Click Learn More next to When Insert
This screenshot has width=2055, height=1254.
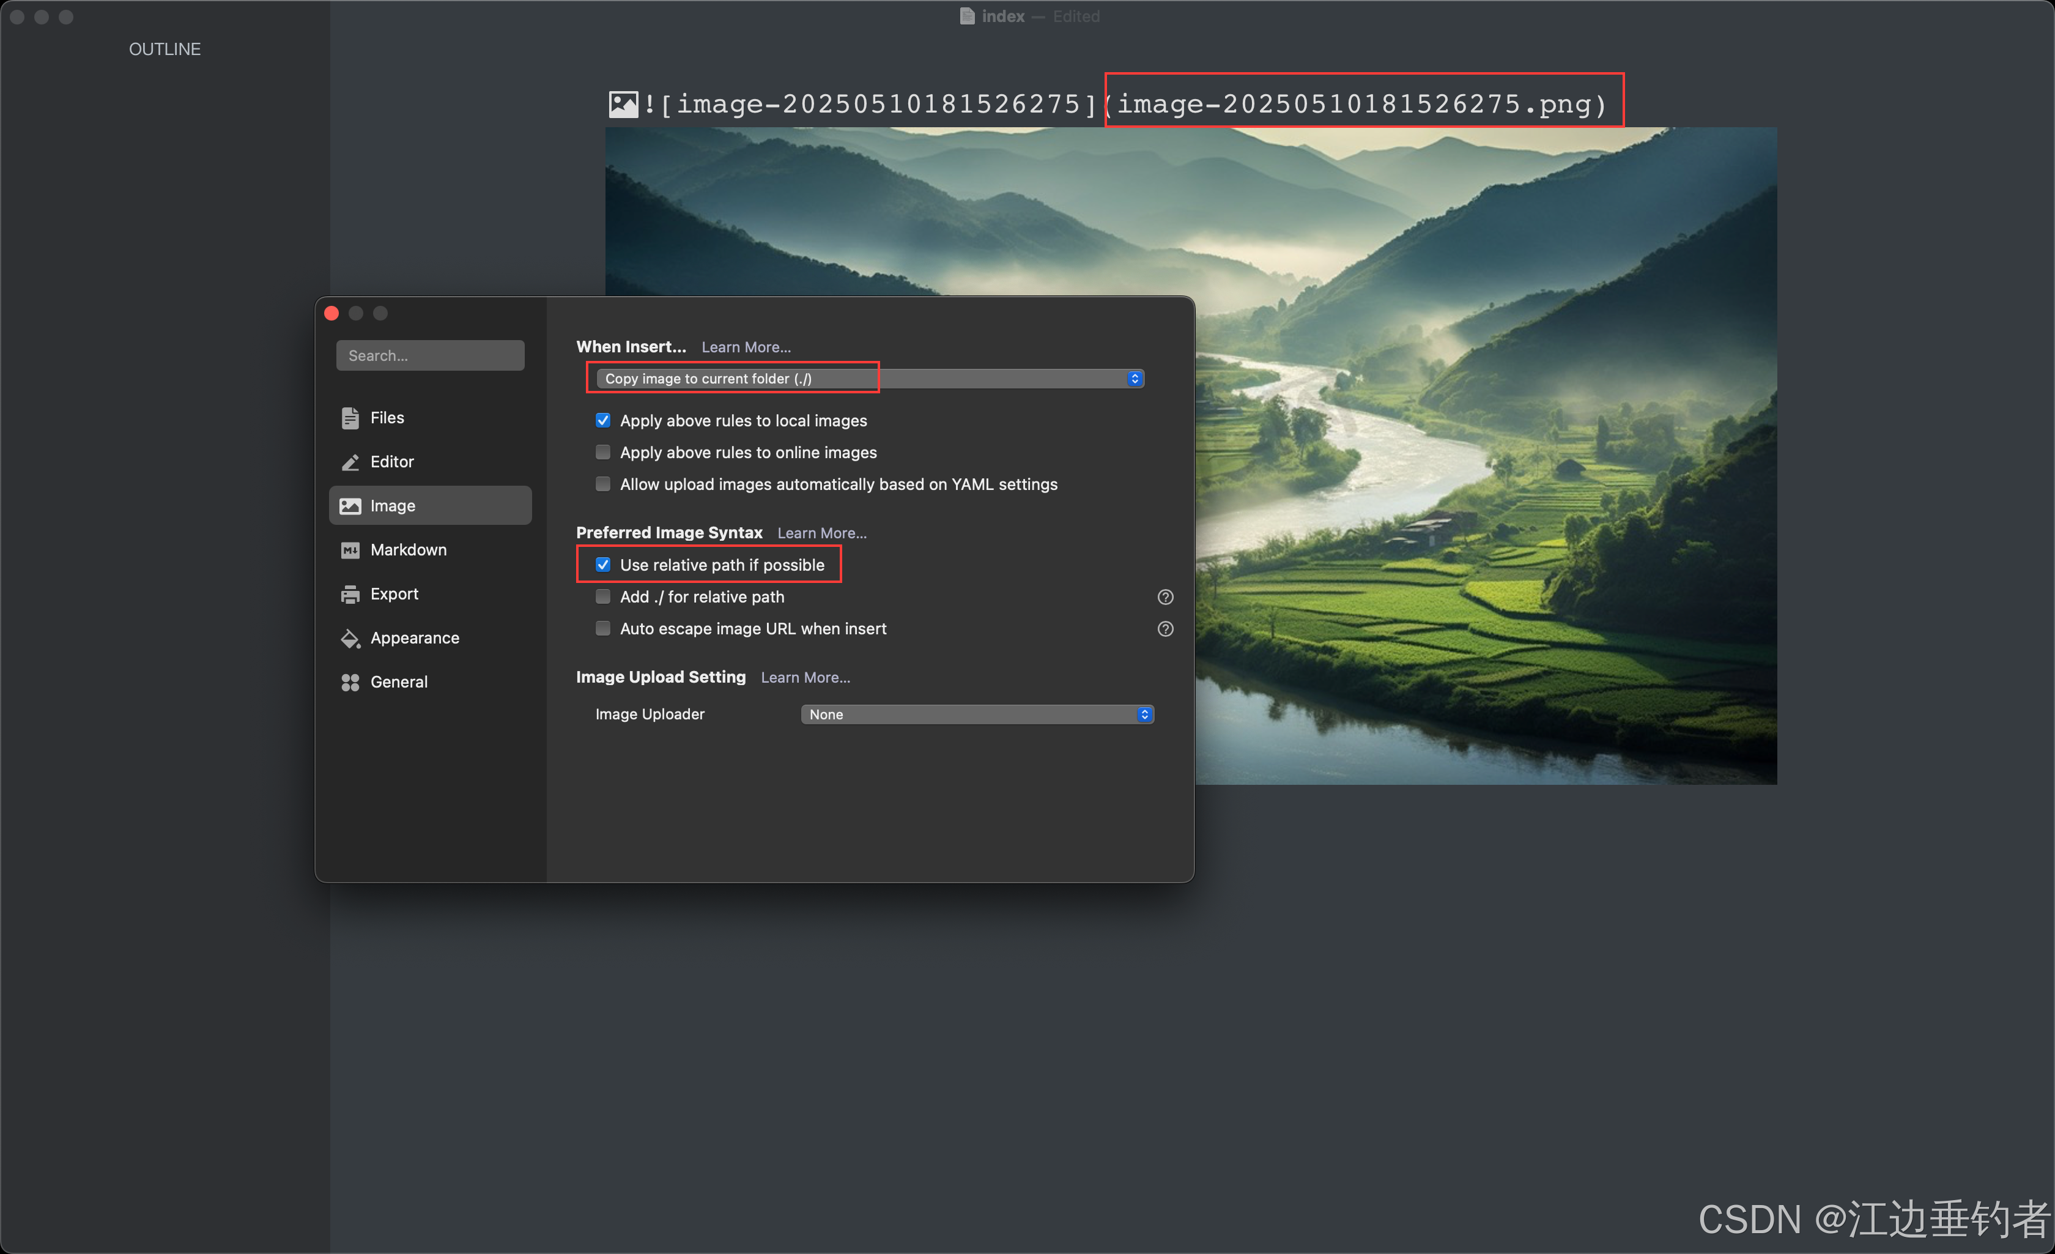click(x=746, y=347)
